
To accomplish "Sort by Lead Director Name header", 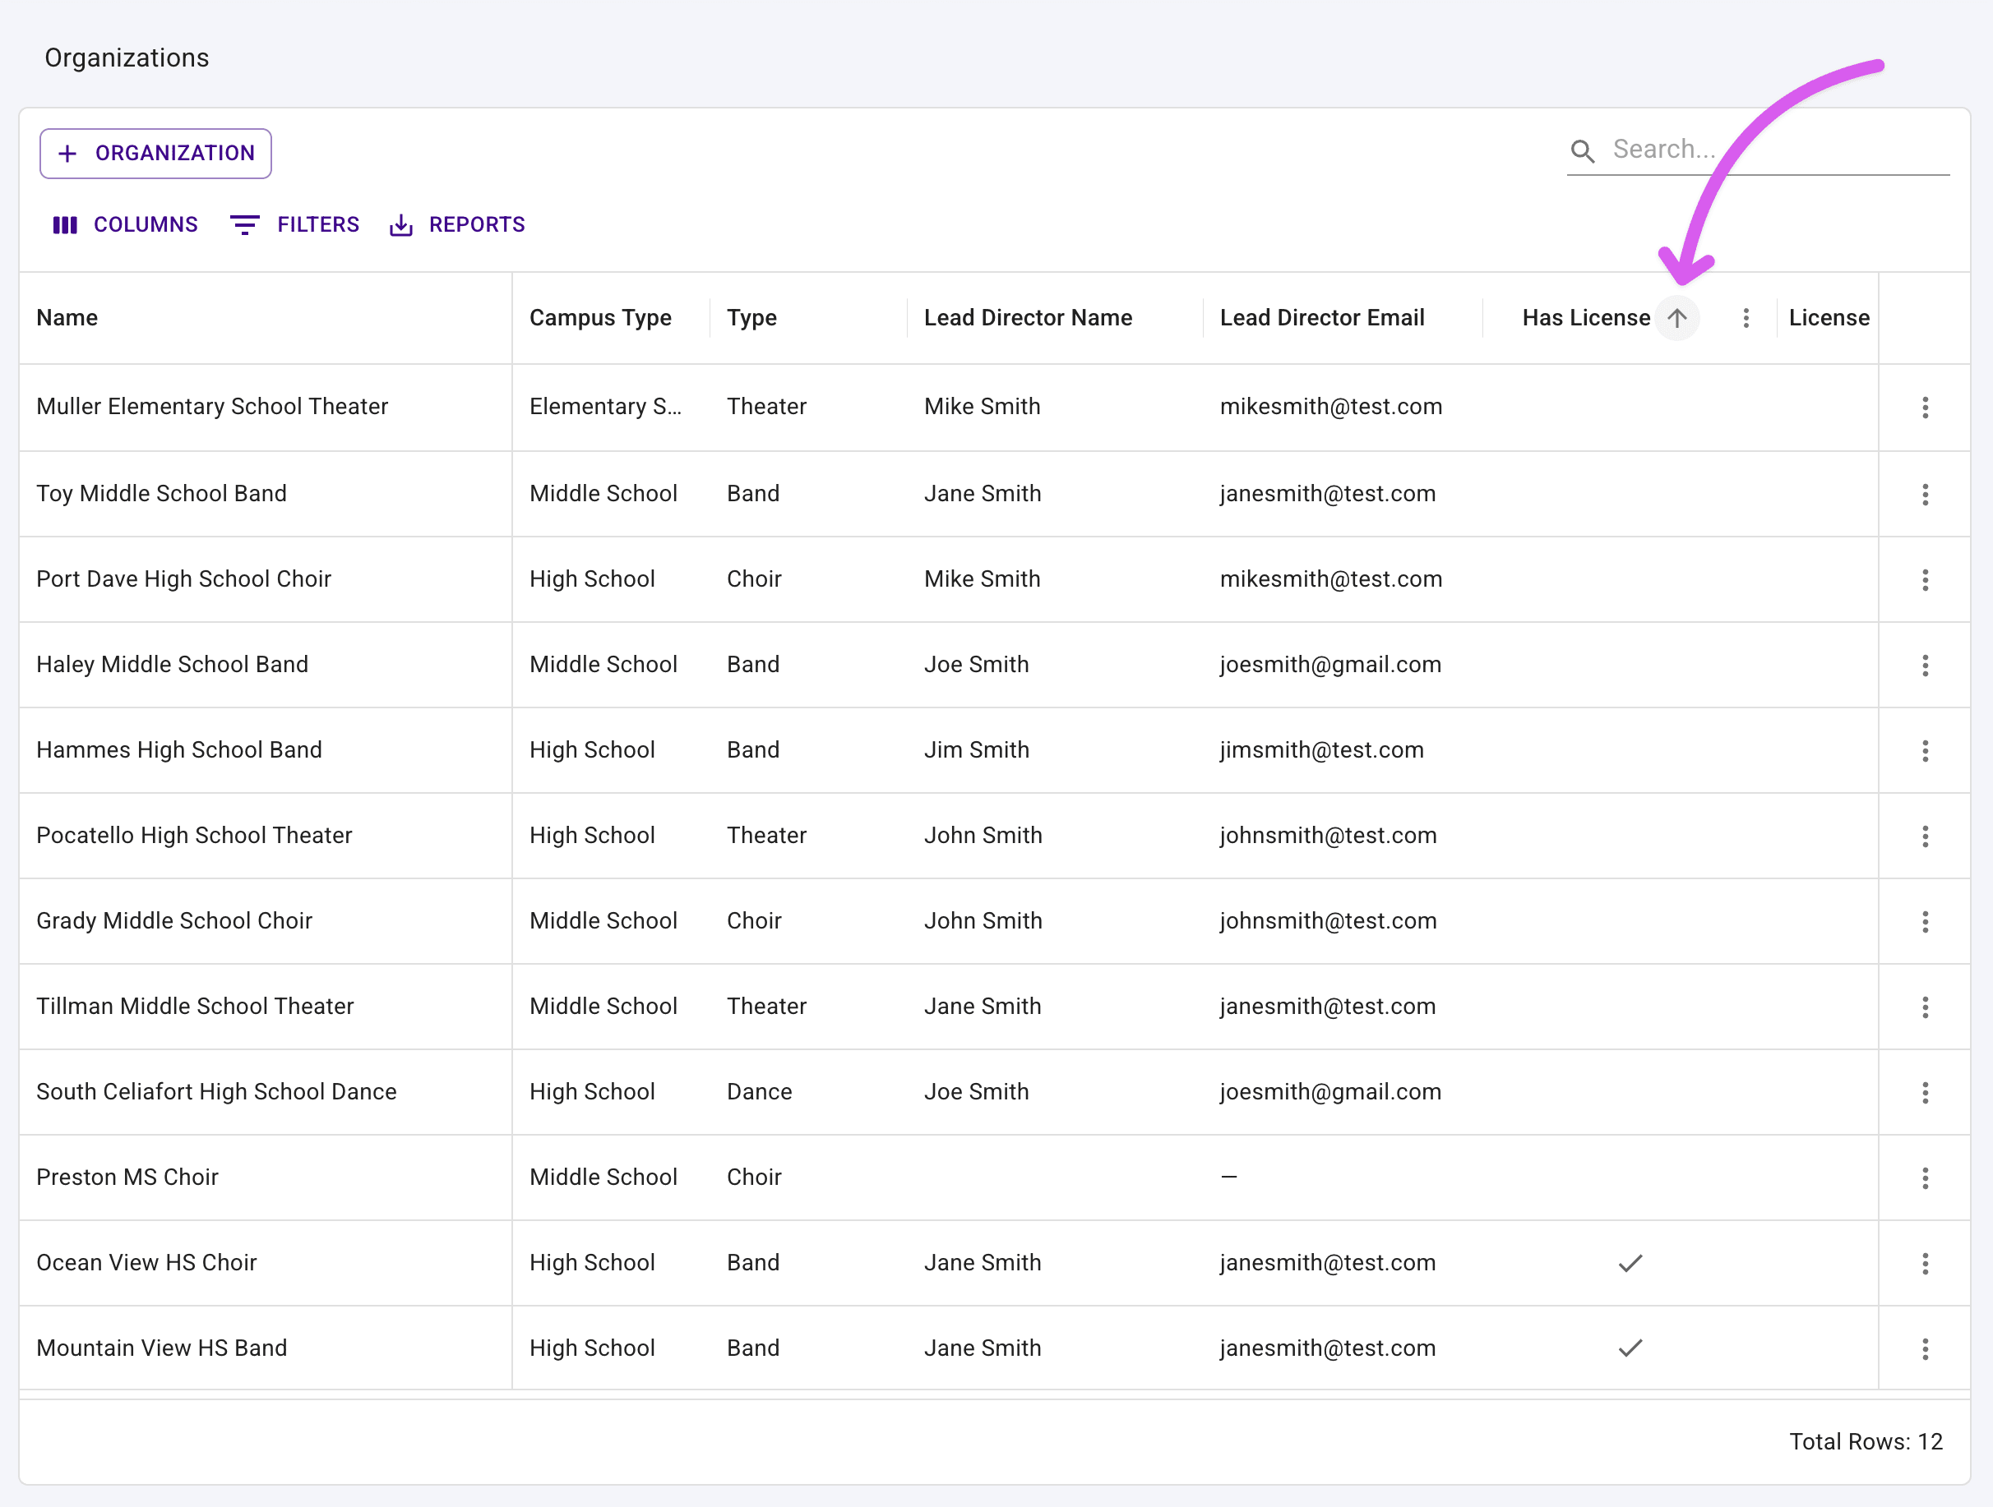I will tap(1028, 318).
